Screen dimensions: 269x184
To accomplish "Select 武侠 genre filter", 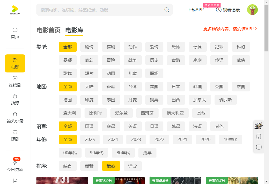I will point(241,60).
